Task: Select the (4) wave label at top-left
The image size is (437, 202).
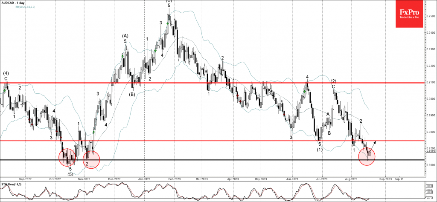Action: [x=6, y=73]
